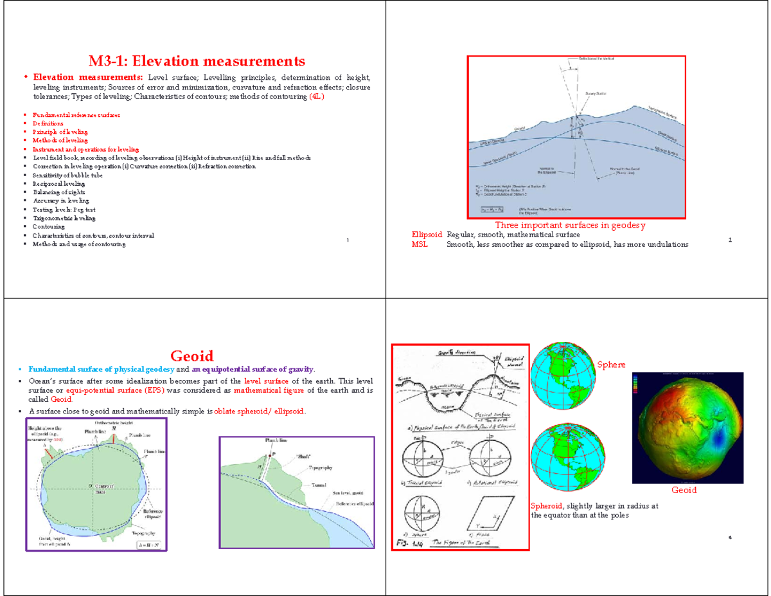Click the "Three important surfaces in geodesy" caption

[571, 226]
